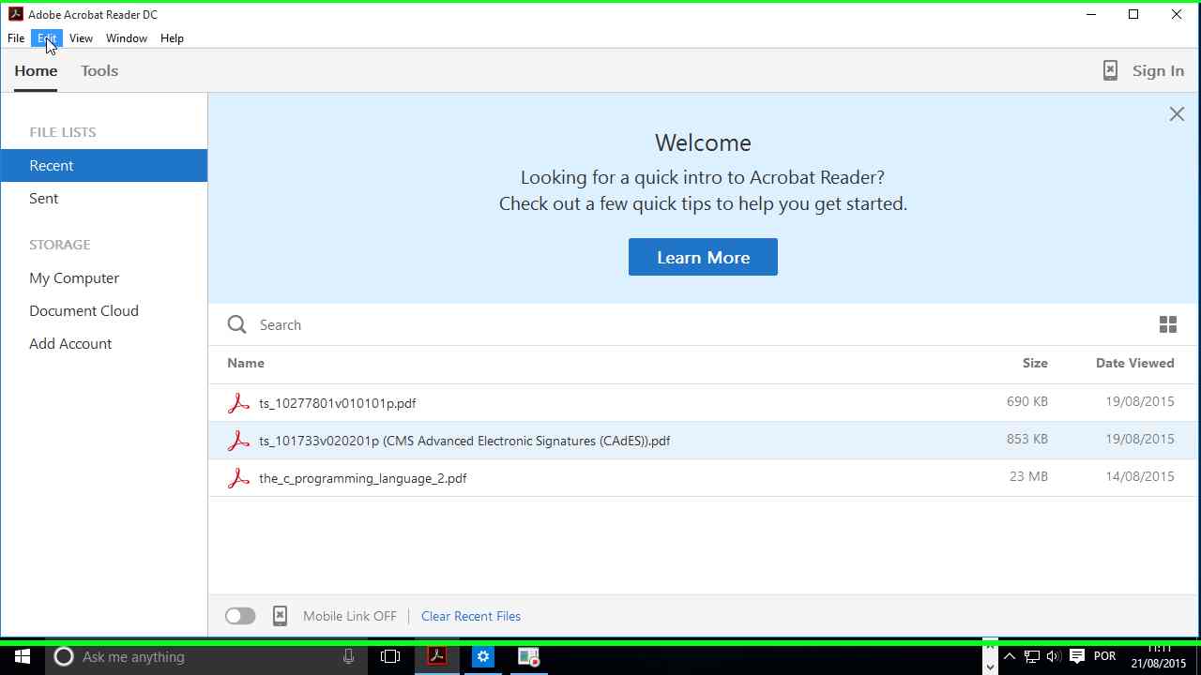1201x675 pixels.
Task: Click the volume tray icon
Action: tap(1054, 657)
